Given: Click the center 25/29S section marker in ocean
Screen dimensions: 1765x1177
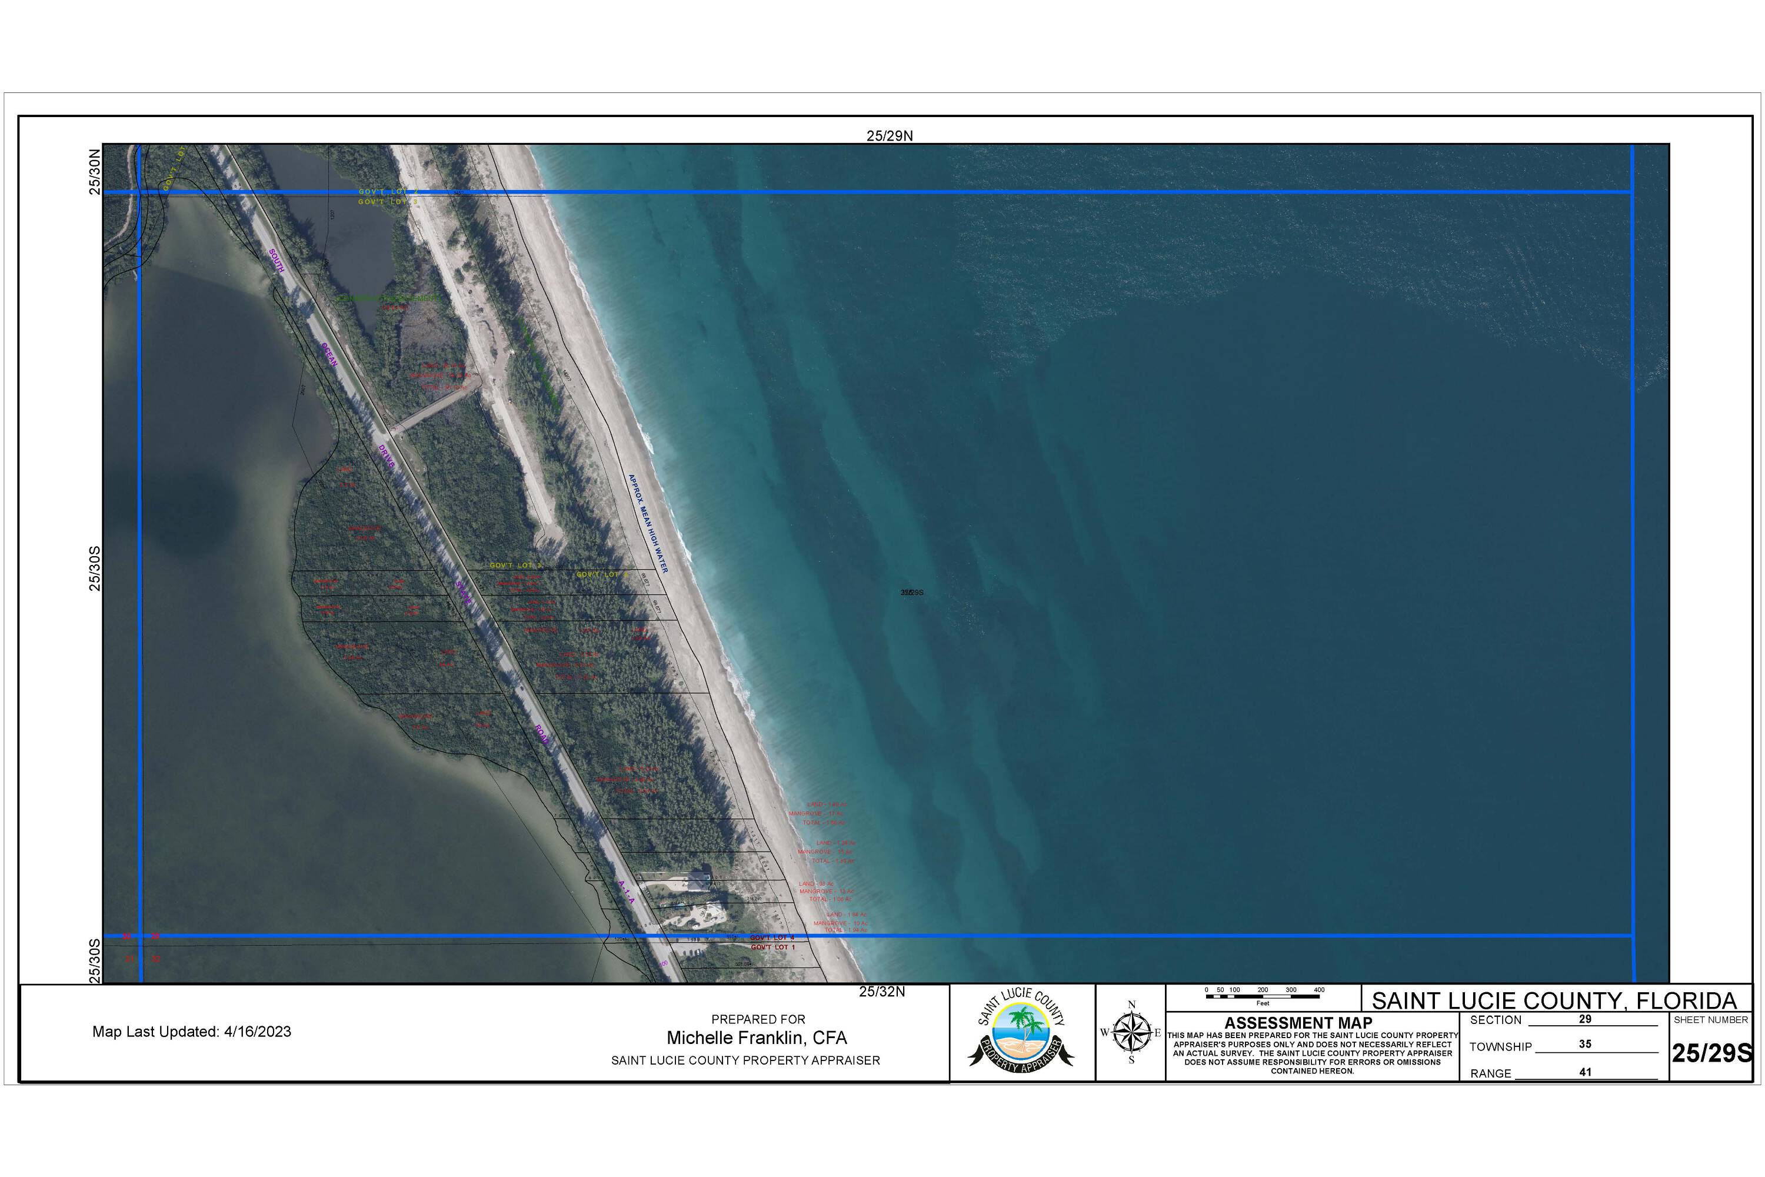Looking at the screenshot, I should pyautogui.click(x=912, y=592).
